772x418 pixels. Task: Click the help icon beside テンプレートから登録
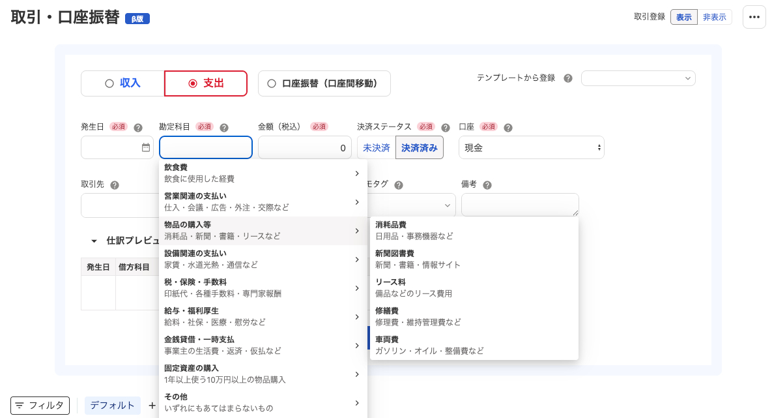pos(567,78)
